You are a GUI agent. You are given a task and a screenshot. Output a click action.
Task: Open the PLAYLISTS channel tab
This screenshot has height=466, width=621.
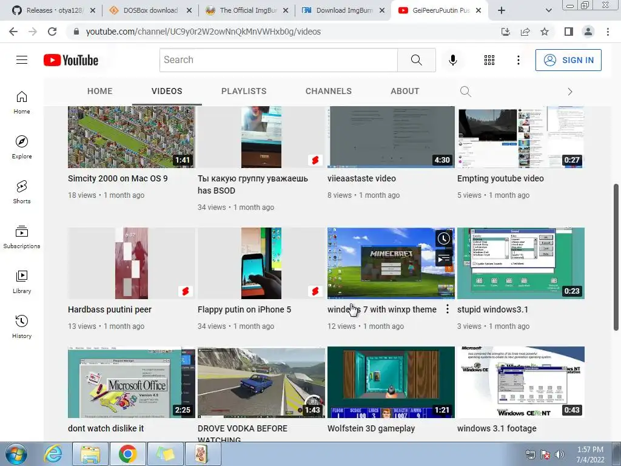(x=244, y=91)
